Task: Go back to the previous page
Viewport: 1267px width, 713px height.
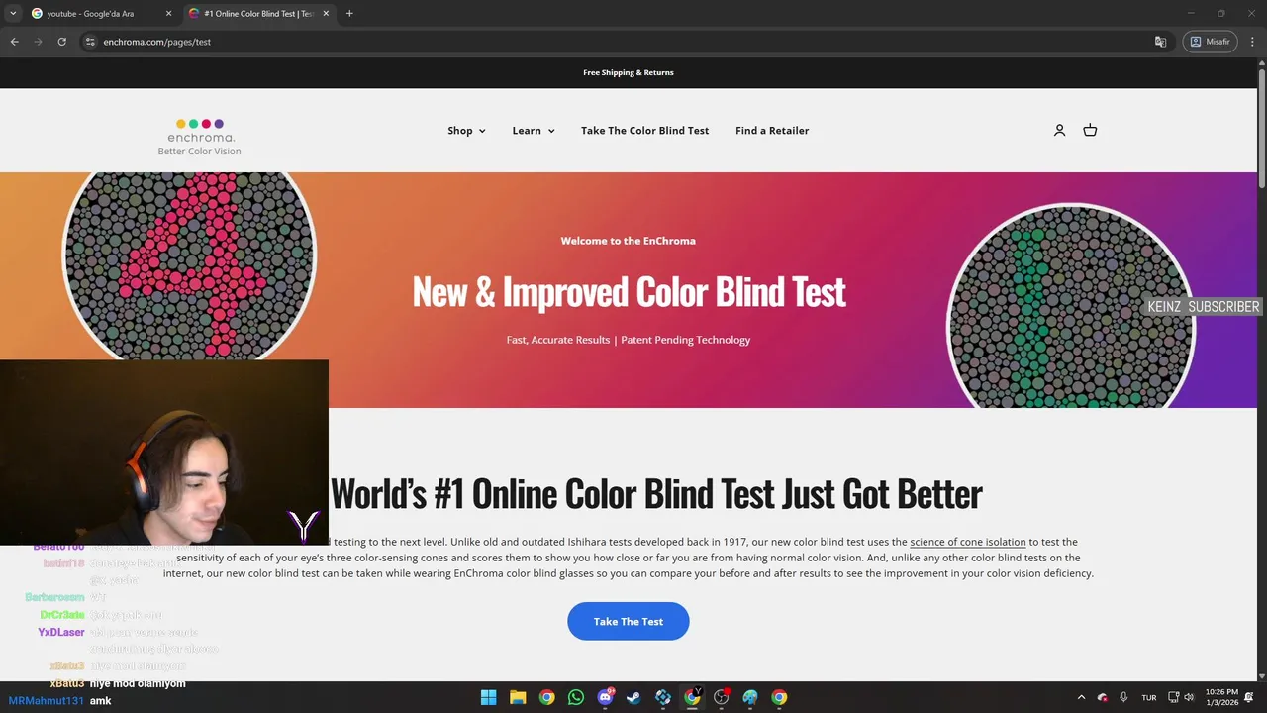Action: 14,42
